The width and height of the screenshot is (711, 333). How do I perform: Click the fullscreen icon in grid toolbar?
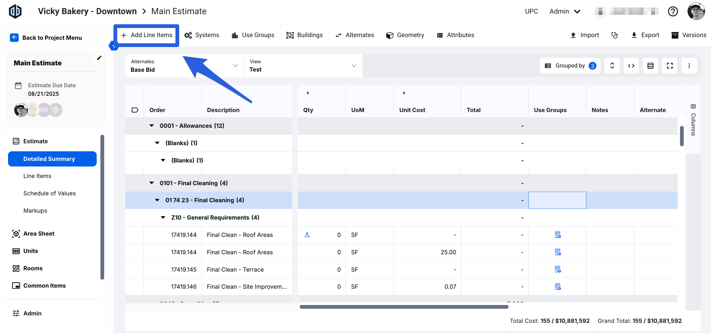[669, 66]
